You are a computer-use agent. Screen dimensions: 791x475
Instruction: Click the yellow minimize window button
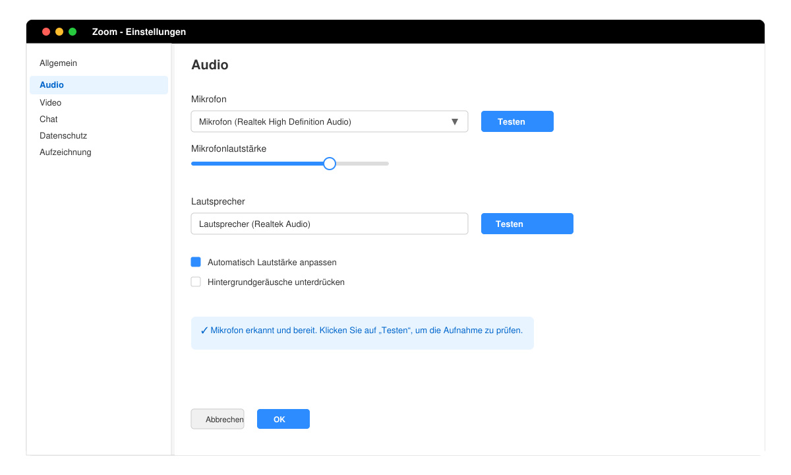click(x=59, y=32)
